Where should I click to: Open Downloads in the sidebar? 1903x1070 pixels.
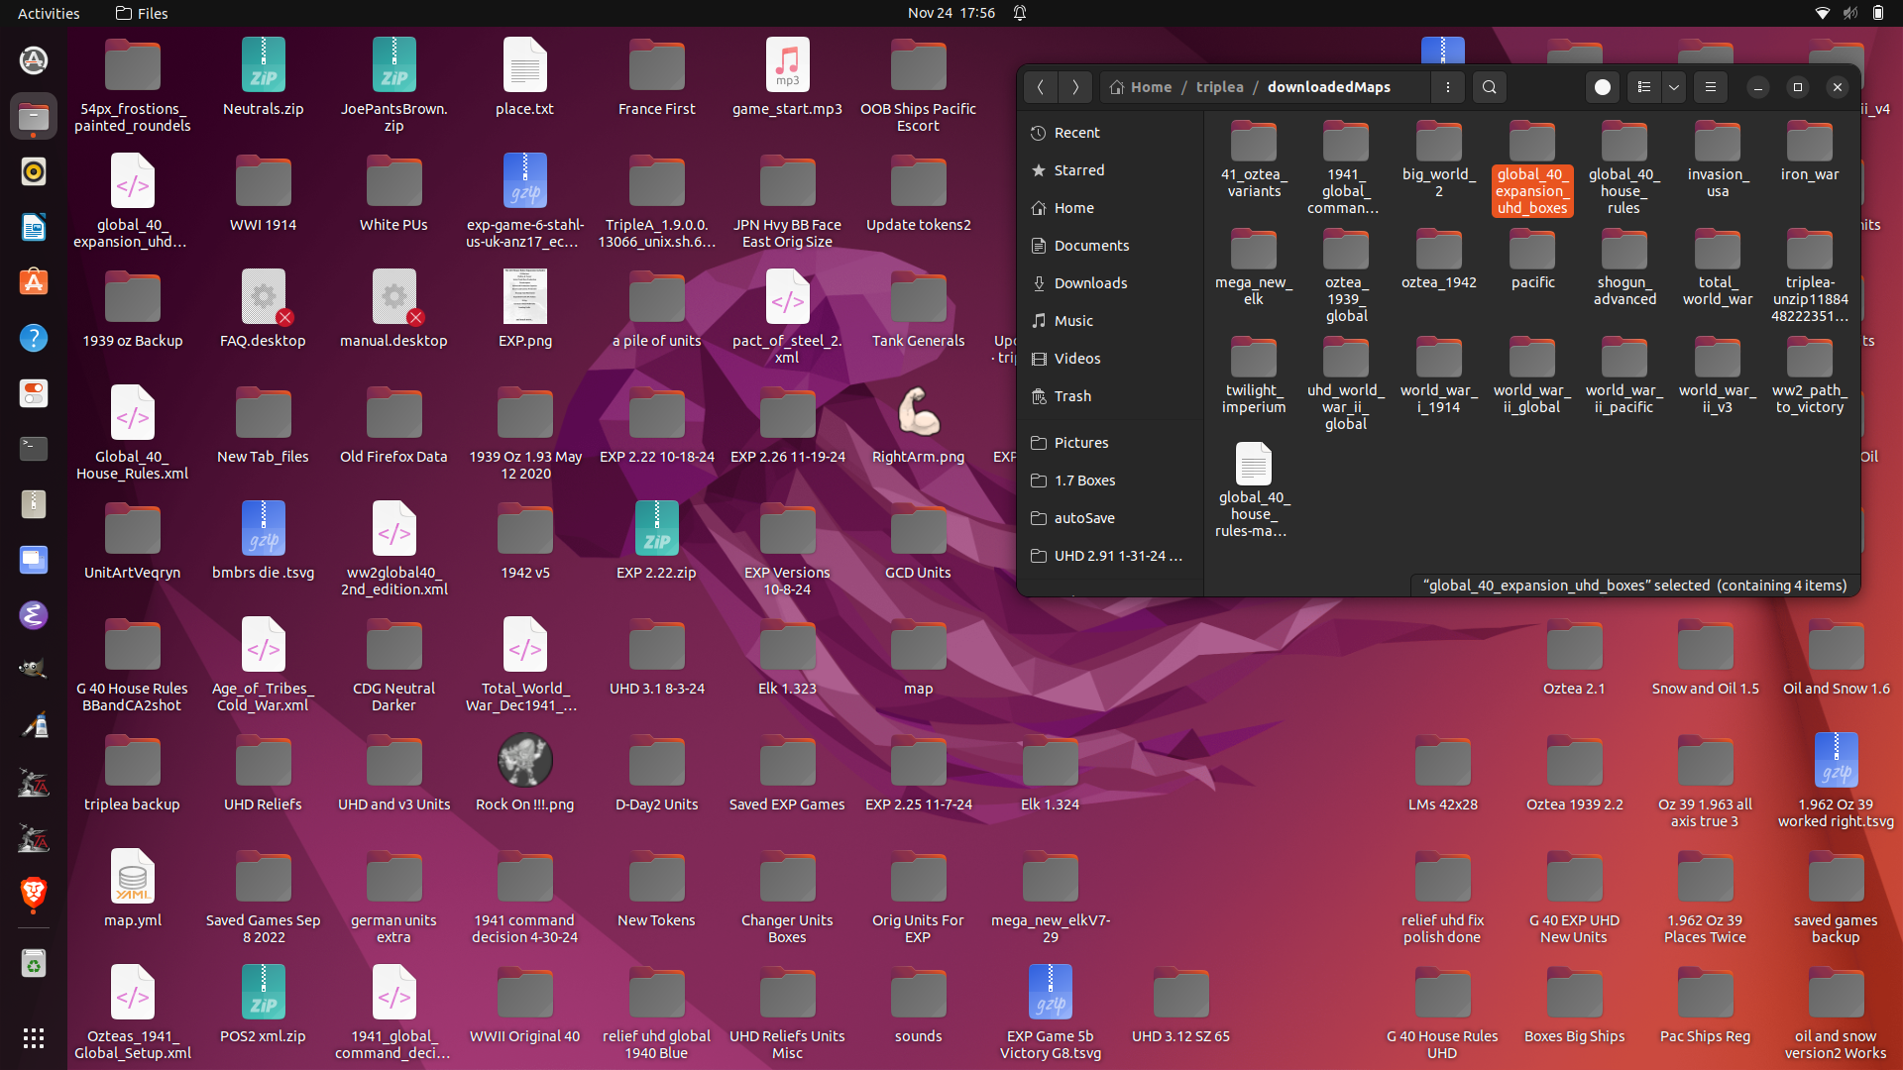[x=1110, y=283]
